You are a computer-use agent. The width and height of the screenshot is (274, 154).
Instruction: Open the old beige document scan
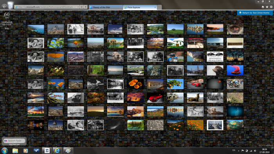pos(235,43)
